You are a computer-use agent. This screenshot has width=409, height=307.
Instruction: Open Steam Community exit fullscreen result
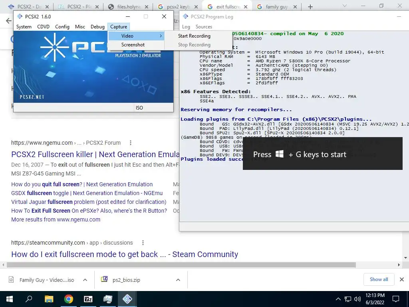pyautogui.click(x=125, y=254)
